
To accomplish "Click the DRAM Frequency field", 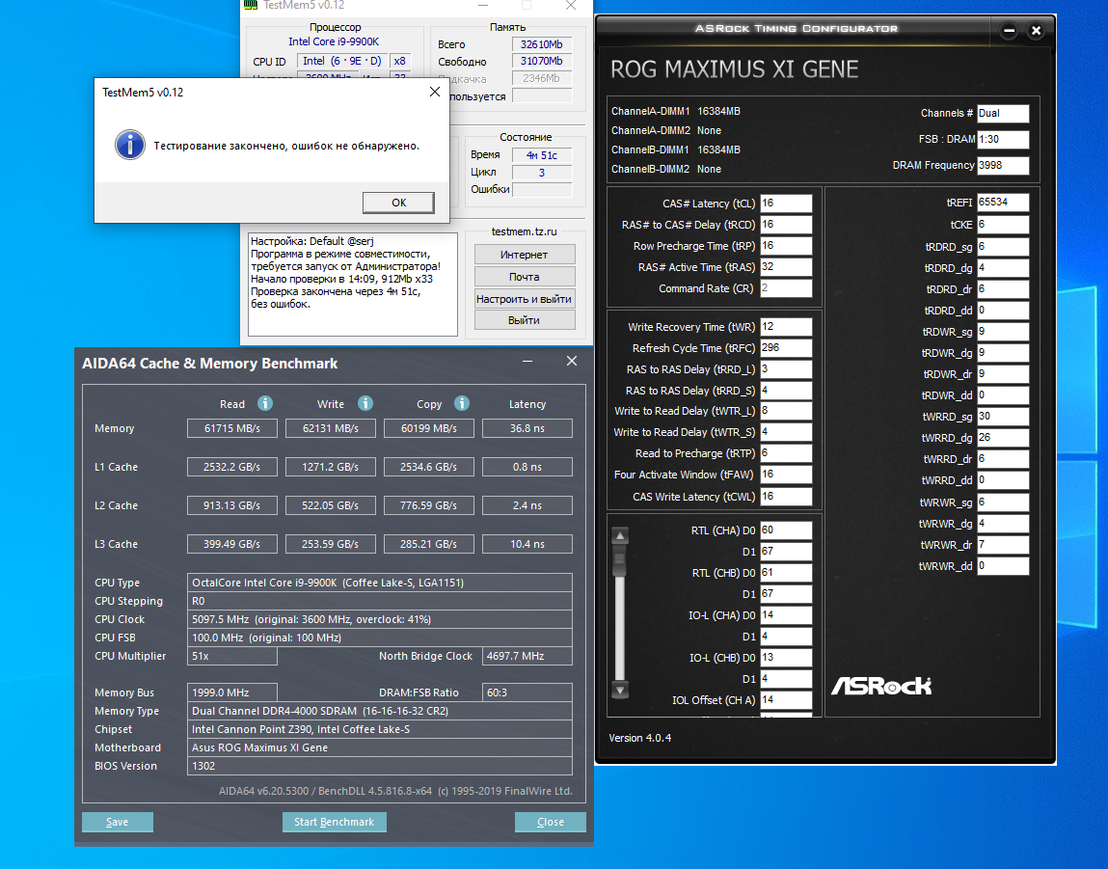I will point(1003,165).
